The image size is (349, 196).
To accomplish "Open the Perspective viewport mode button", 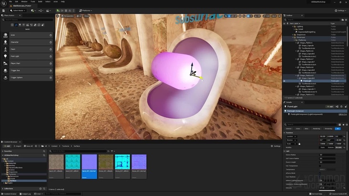I will [69, 16].
